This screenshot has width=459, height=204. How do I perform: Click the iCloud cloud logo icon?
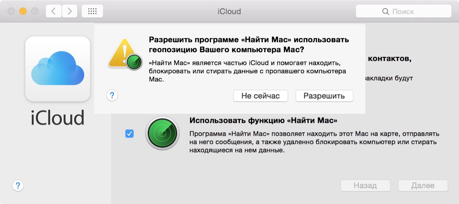point(57,68)
